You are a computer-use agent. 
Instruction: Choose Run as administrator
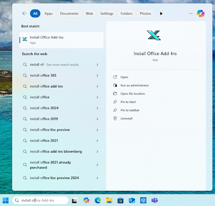(x=134, y=85)
